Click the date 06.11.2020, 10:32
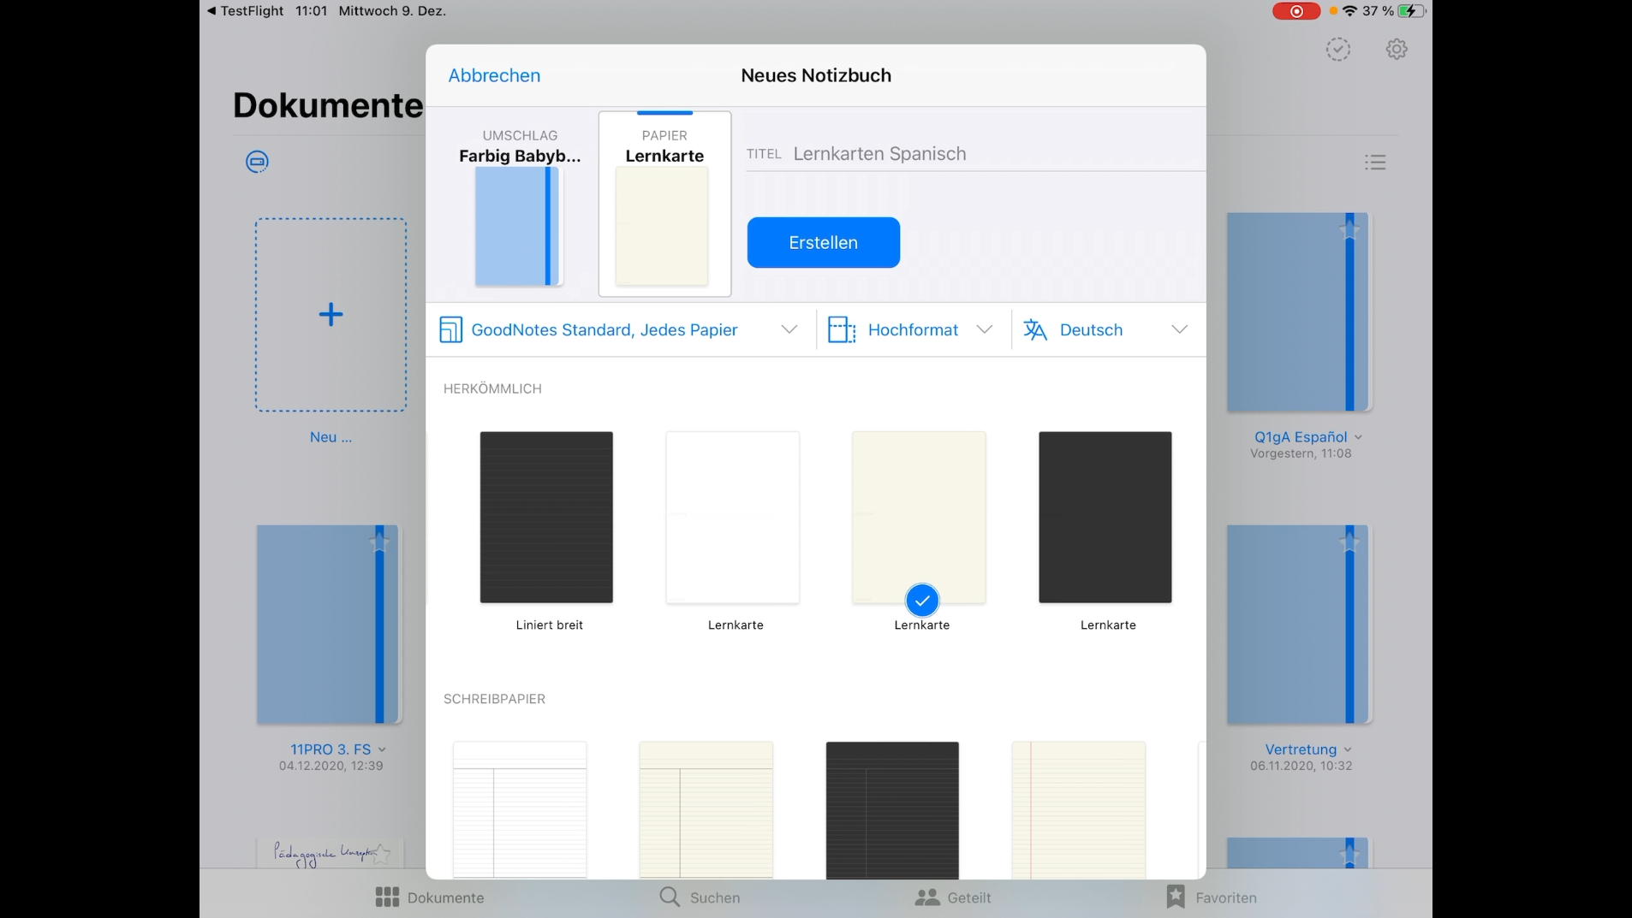Image resolution: width=1632 pixels, height=918 pixels. click(x=1301, y=766)
